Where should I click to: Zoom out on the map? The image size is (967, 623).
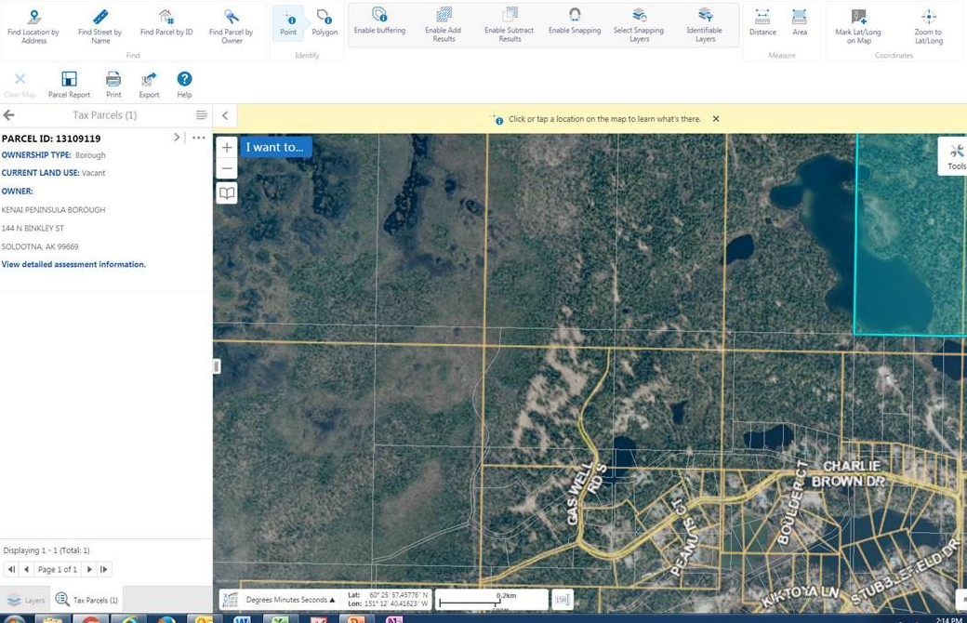click(x=227, y=167)
